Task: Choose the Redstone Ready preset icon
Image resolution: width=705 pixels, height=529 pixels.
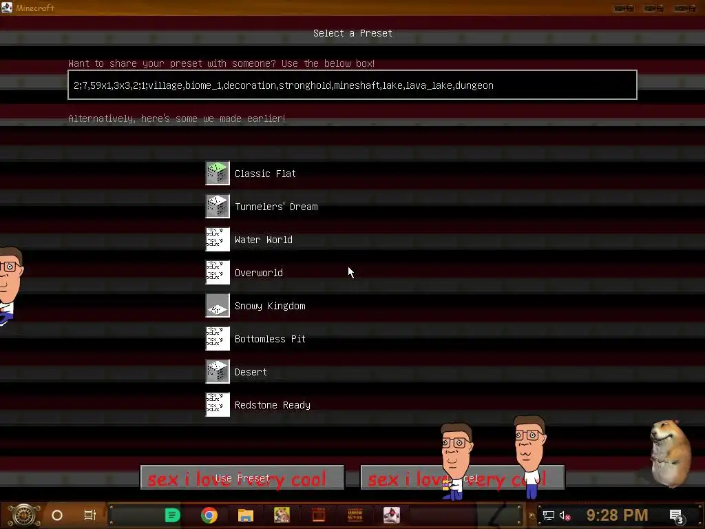Action: coord(218,404)
